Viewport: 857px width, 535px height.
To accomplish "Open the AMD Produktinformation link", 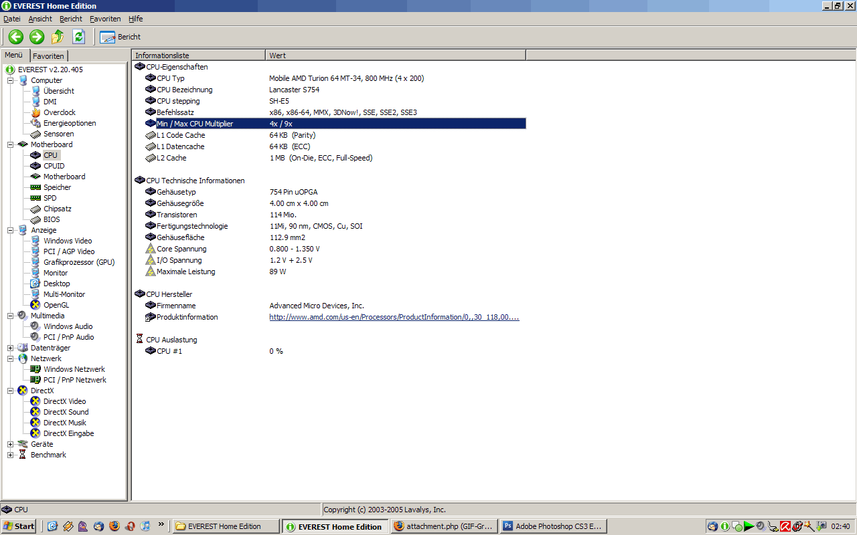I will click(x=394, y=317).
